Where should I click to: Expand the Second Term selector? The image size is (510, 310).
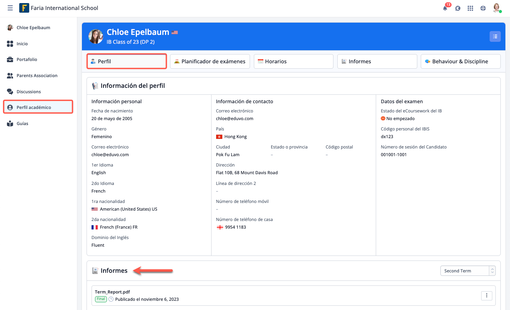tap(468, 271)
